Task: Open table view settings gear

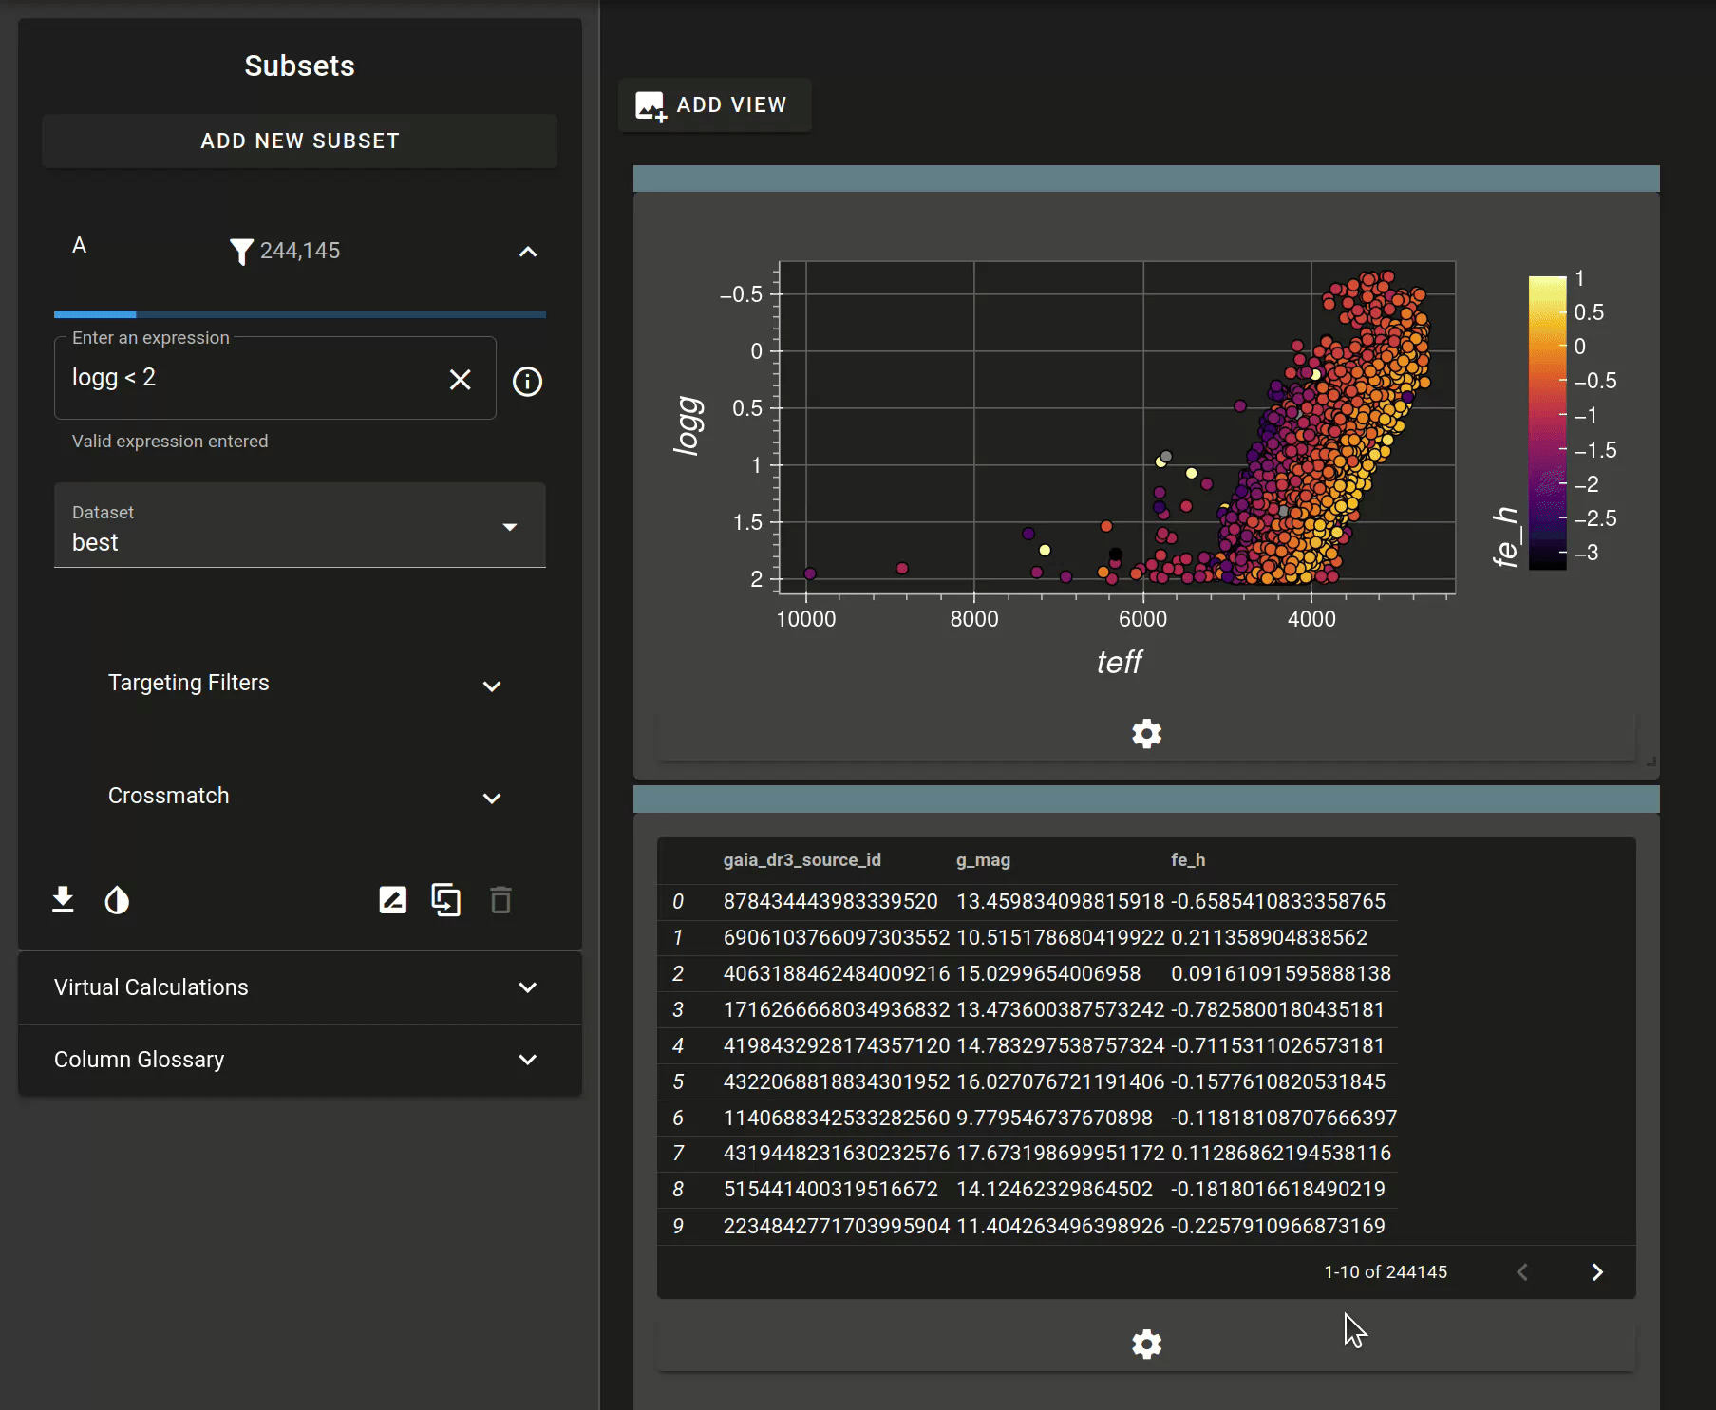Action: click(1146, 1344)
